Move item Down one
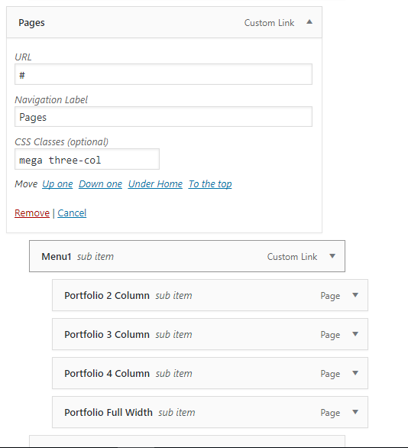 pyautogui.click(x=101, y=184)
